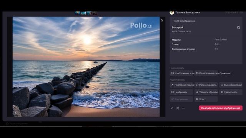Click the "Соотношение сторон:" label
The image size is (246, 138).
point(183,49)
